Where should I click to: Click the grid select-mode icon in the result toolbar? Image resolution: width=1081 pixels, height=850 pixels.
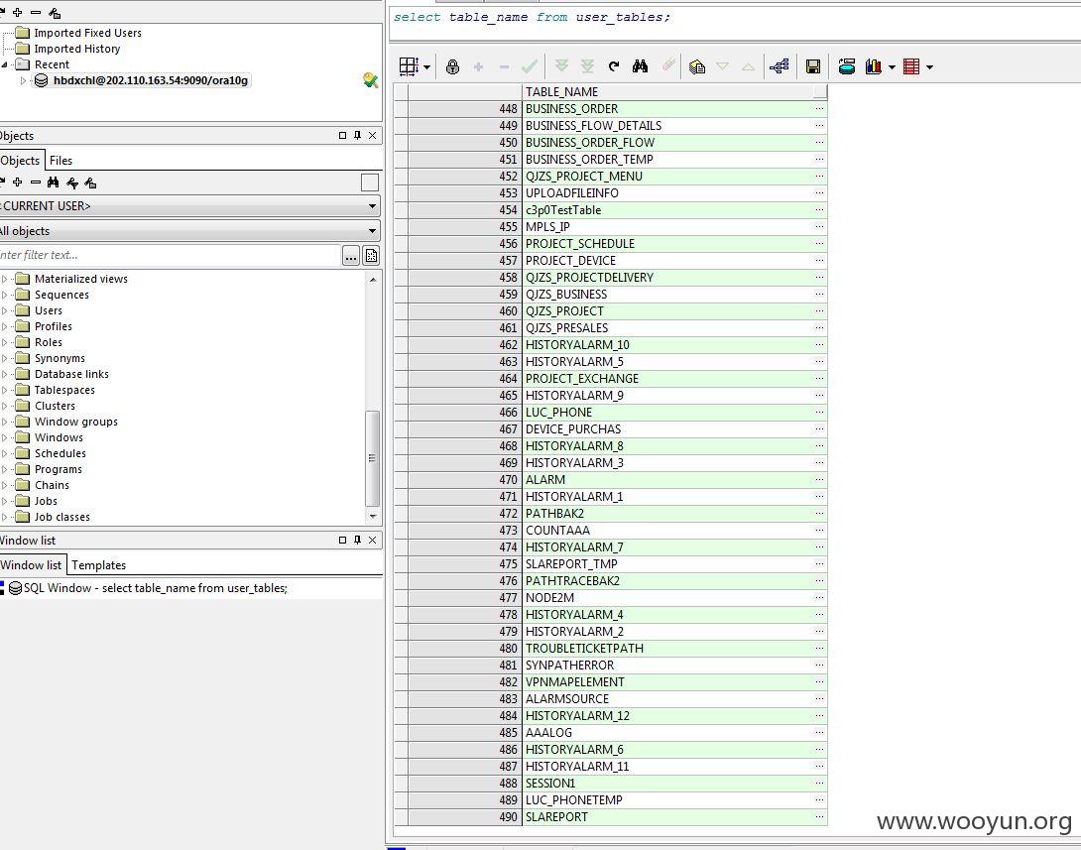(409, 66)
